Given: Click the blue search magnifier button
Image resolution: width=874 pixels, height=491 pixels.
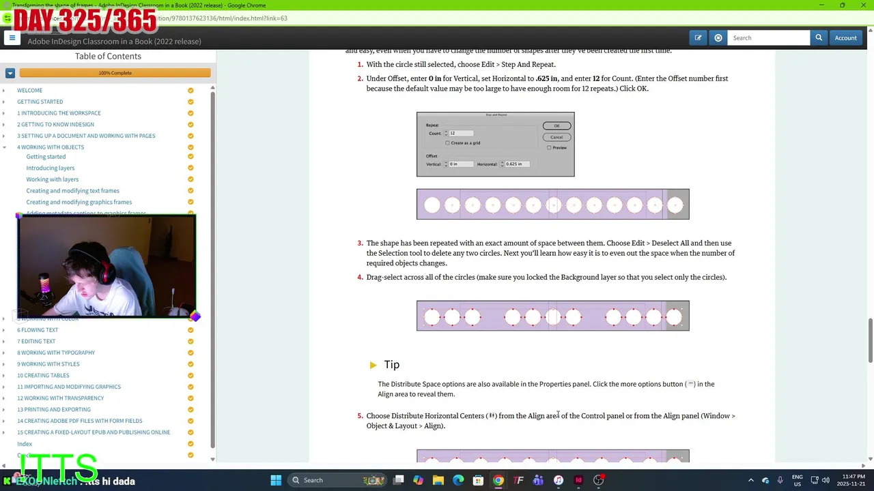Looking at the screenshot, I should pos(819,38).
